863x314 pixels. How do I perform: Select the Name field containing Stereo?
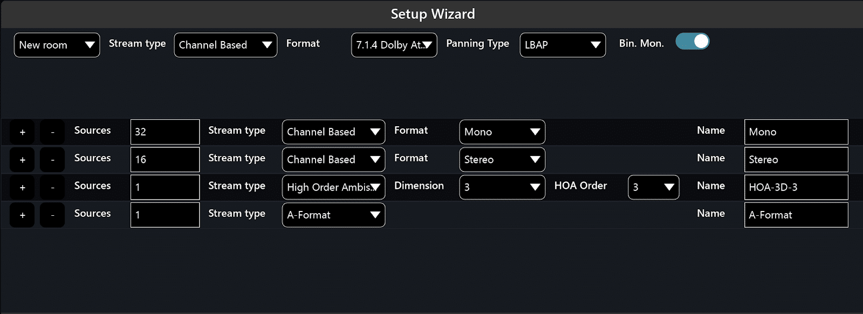(796, 160)
